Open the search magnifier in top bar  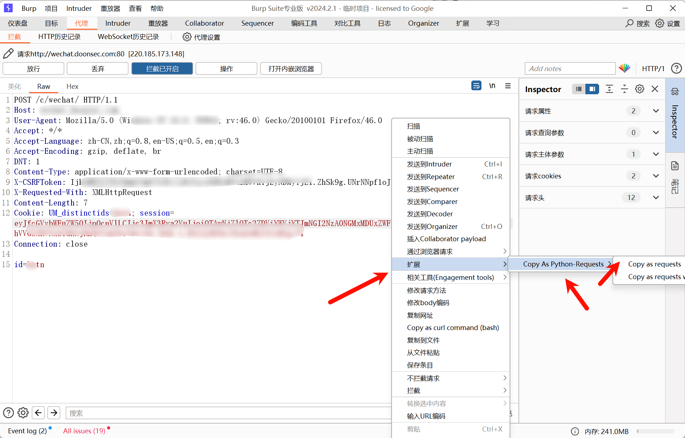pos(629,23)
